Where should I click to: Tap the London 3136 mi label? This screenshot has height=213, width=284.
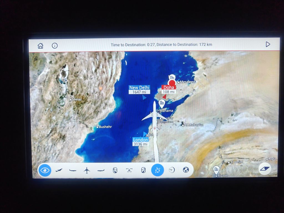pyautogui.click(x=141, y=142)
